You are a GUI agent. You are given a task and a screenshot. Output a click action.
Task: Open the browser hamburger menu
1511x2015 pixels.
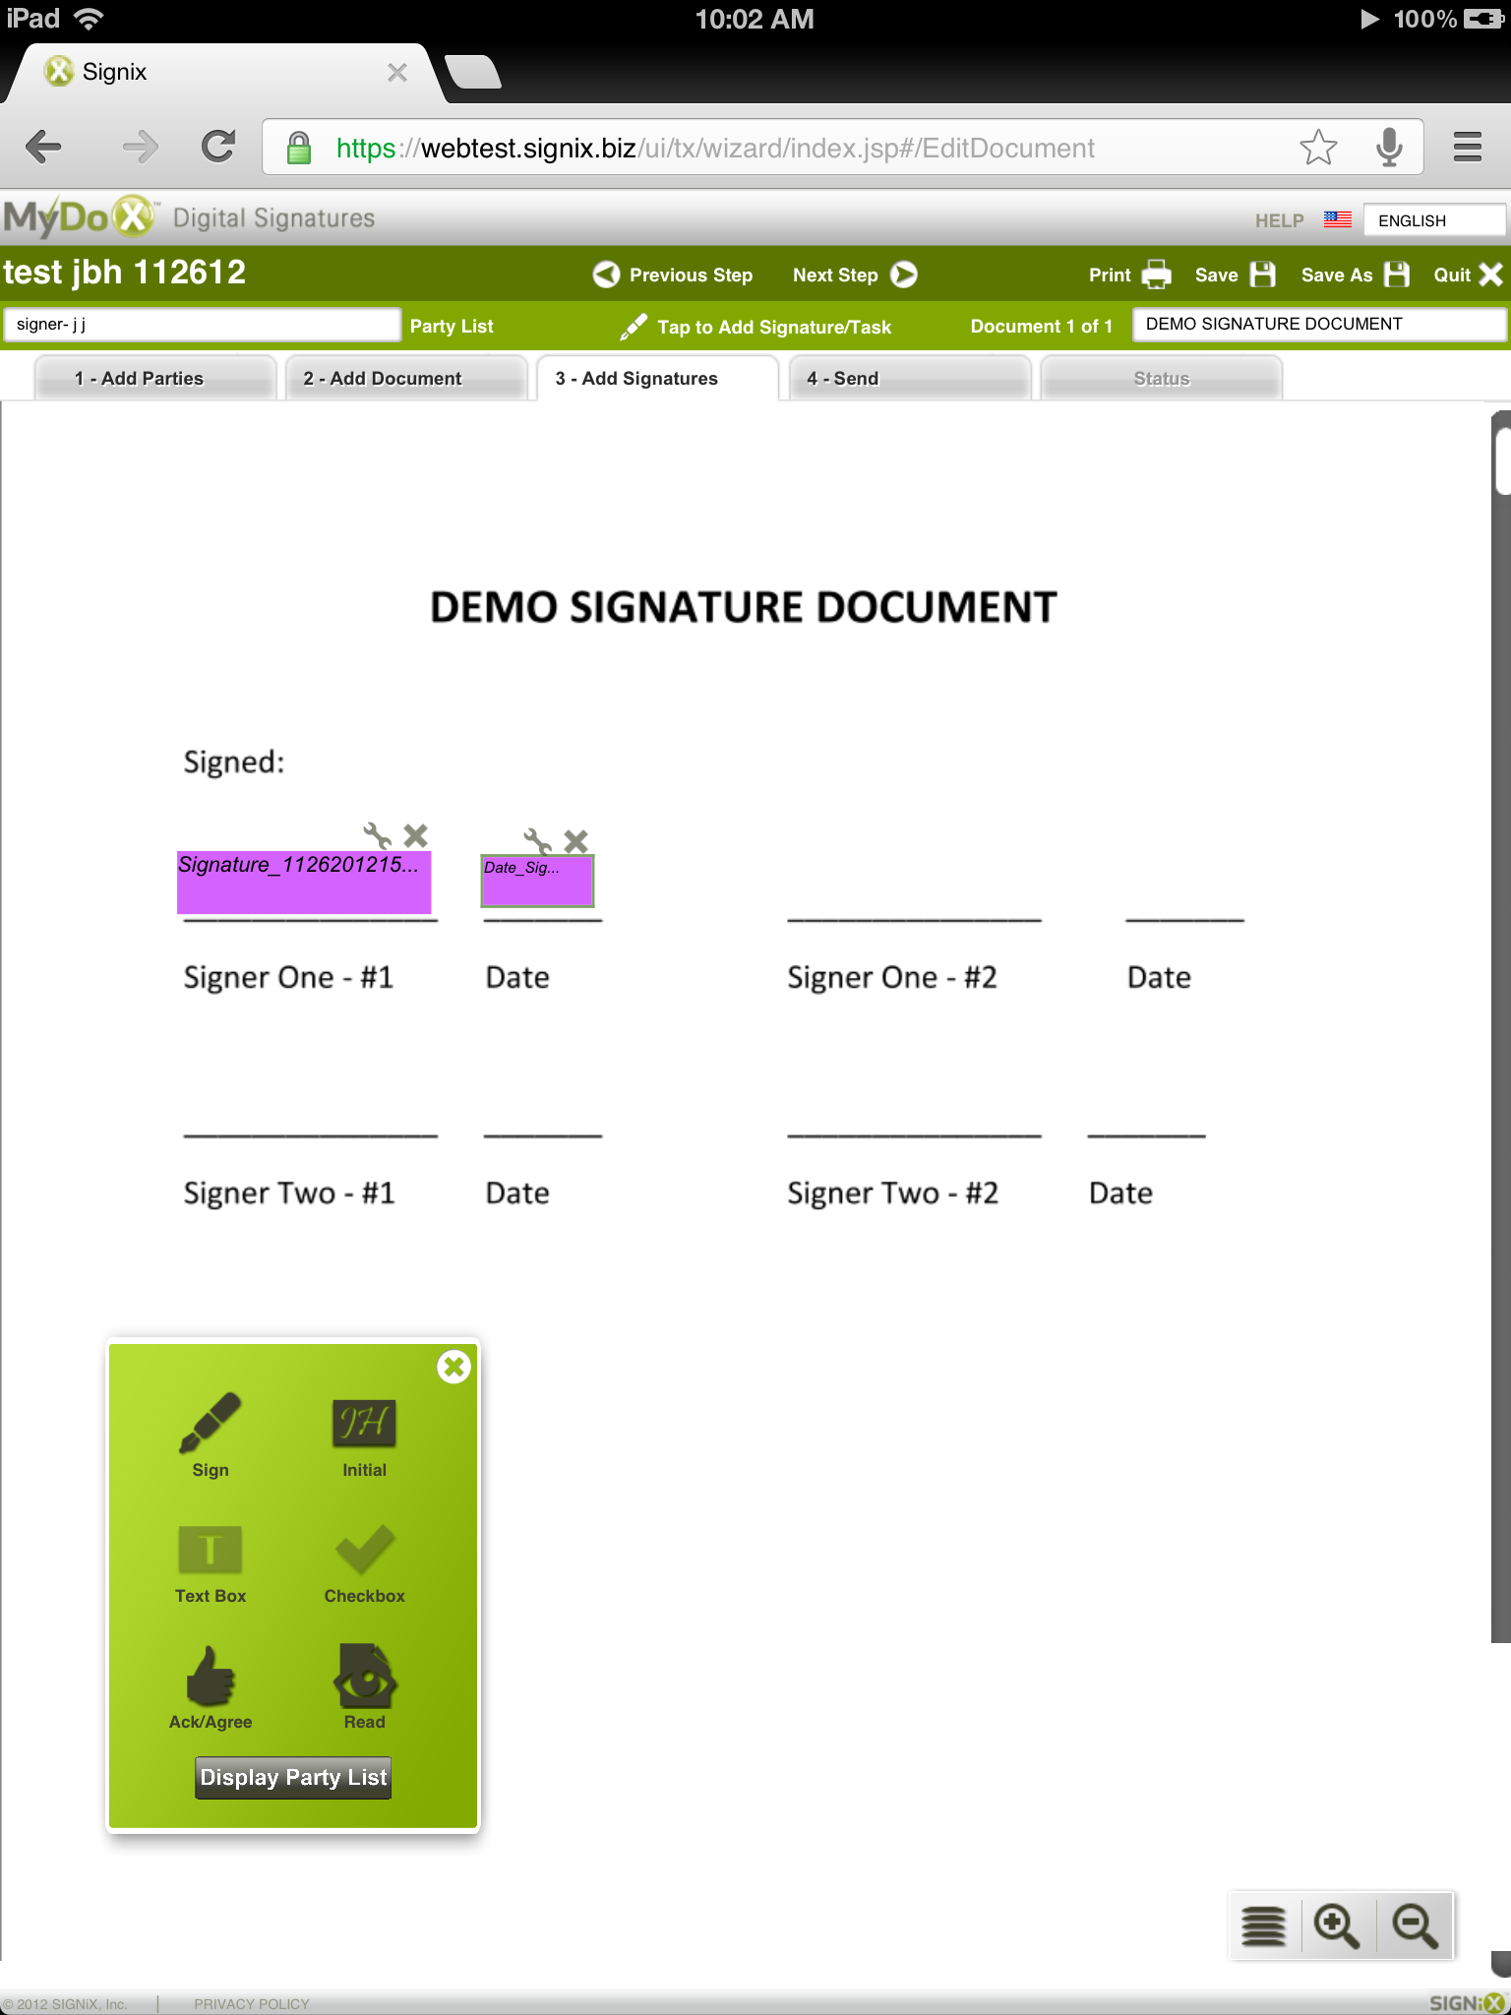(x=1468, y=148)
